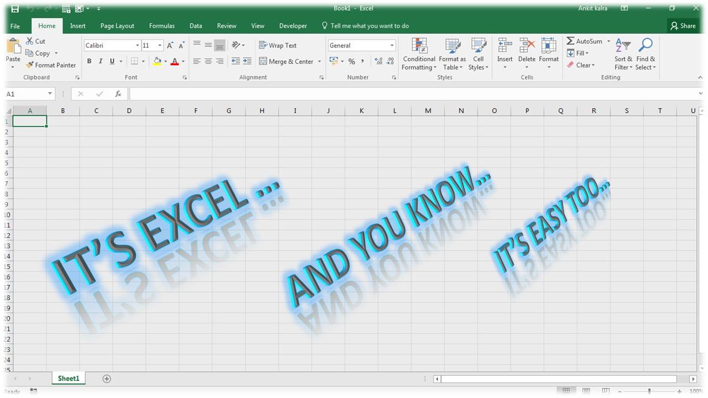Viewport: 708px width, 398px height.
Task: Open the Merge & Center dropdown arrow
Action: point(320,61)
